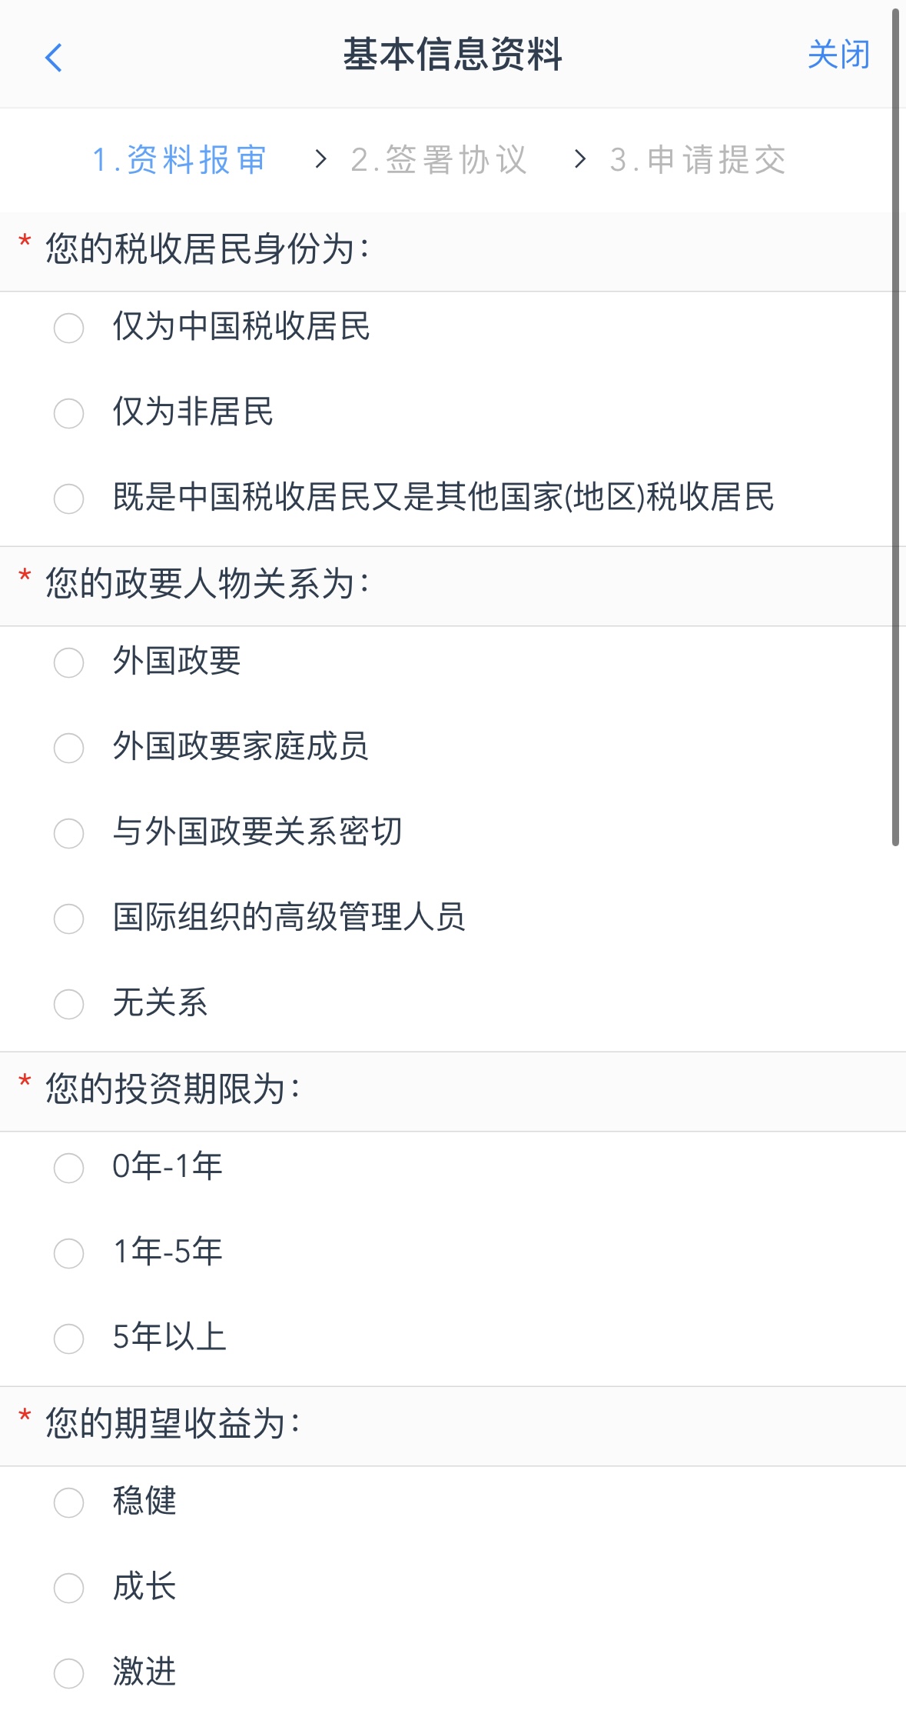Select 外国政要家庭成员 option
The height and width of the screenshot is (1717, 906).
68,748
